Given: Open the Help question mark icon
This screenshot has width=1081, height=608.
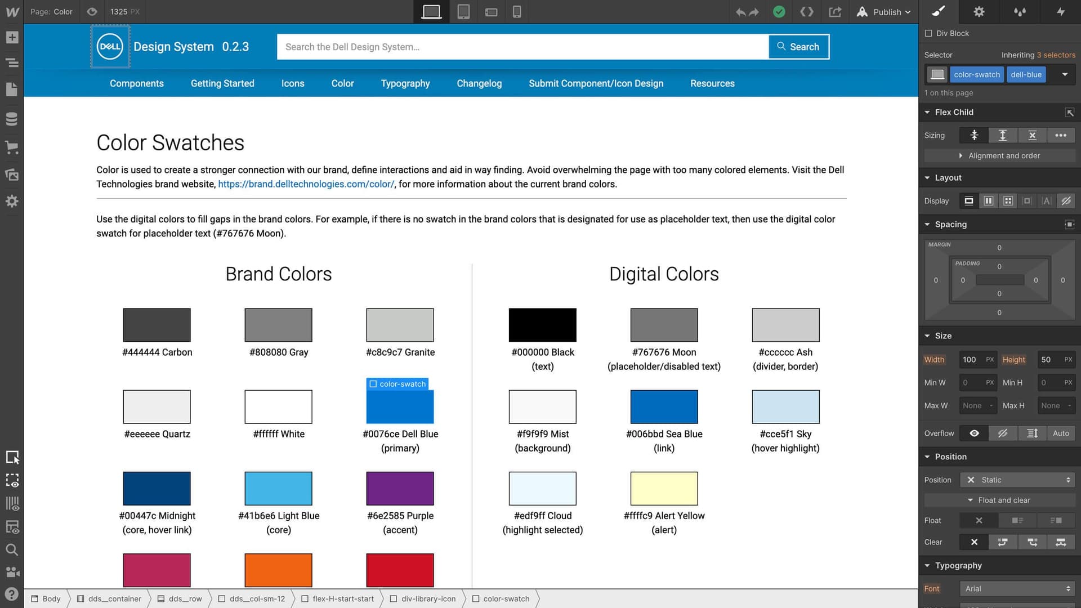Looking at the screenshot, I should (12, 594).
